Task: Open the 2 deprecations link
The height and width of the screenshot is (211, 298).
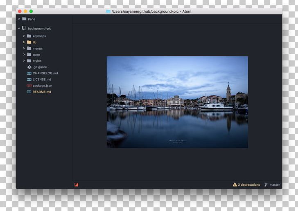Action: 249,185
